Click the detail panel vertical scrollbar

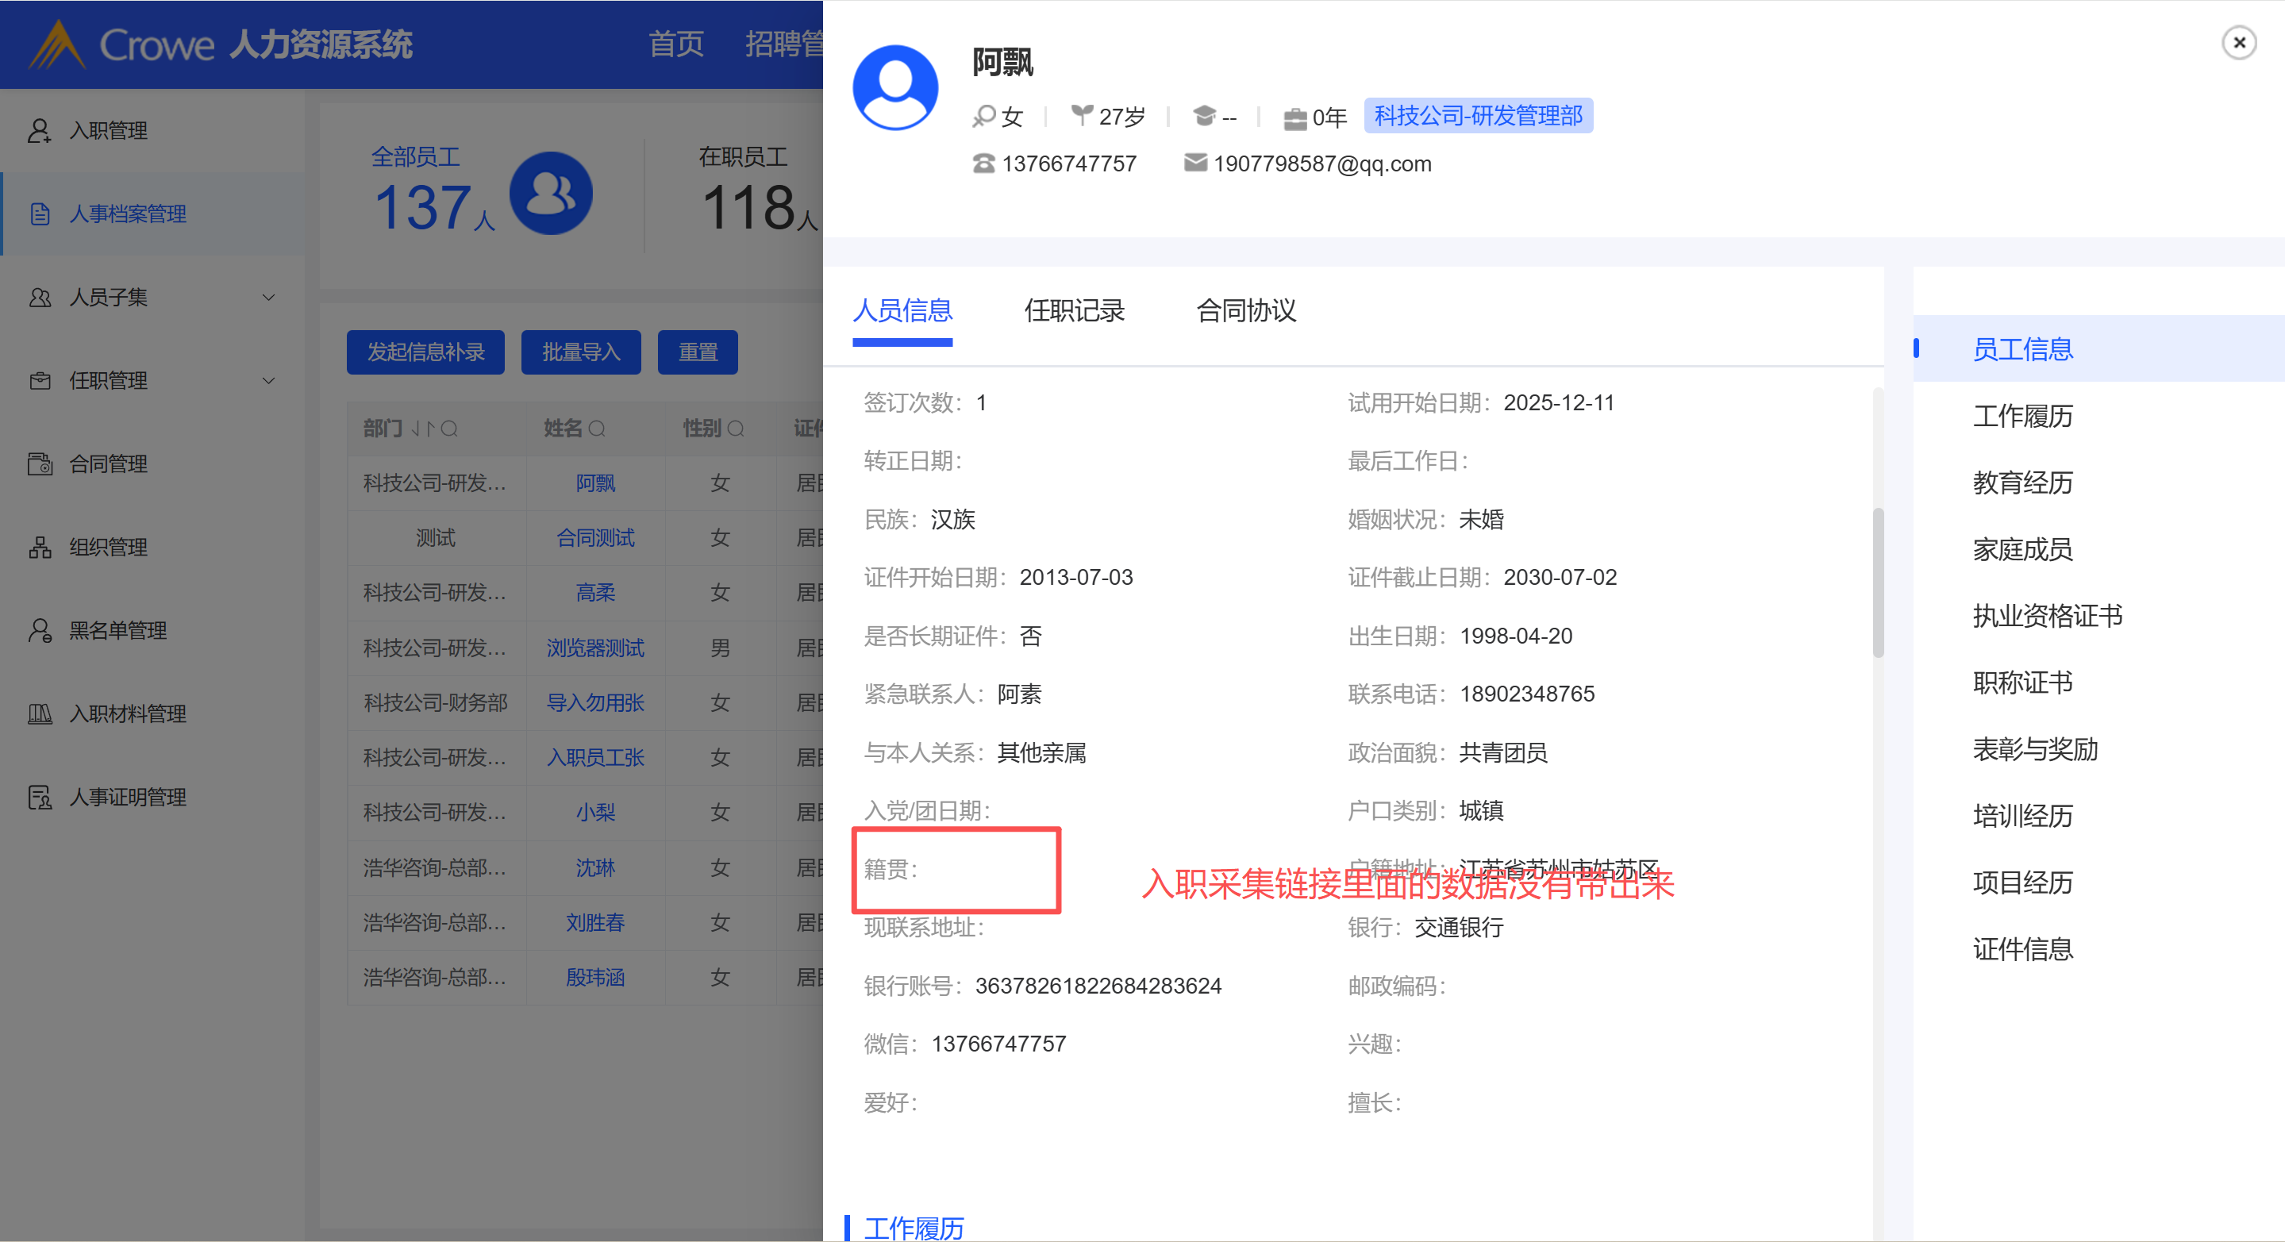[x=1877, y=582]
